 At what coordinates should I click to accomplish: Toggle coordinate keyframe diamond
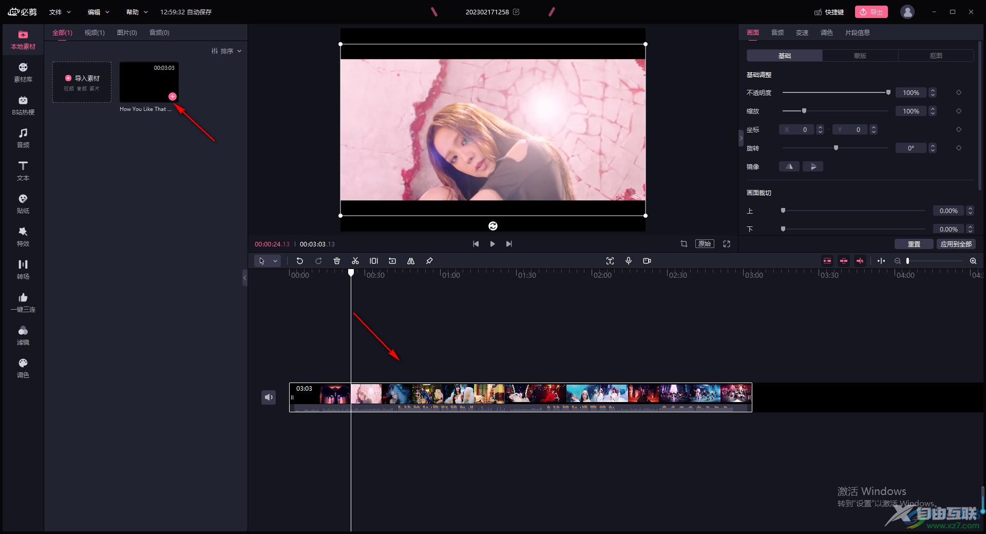click(959, 129)
